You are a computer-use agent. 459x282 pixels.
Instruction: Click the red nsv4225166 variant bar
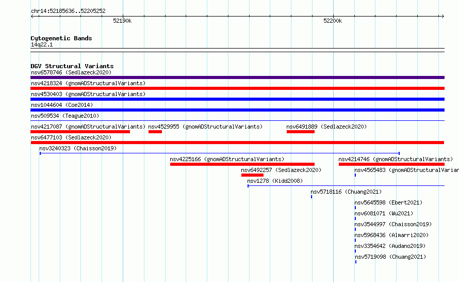click(242, 164)
